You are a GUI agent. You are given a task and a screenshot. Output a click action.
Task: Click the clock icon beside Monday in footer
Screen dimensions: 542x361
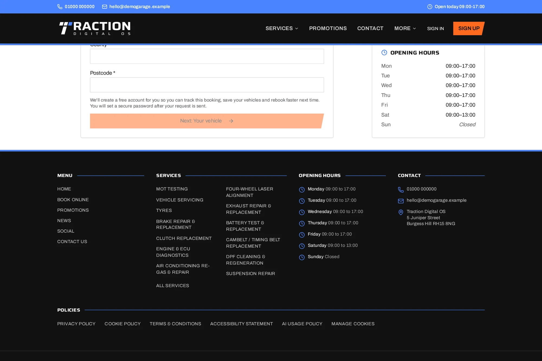[x=302, y=190]
